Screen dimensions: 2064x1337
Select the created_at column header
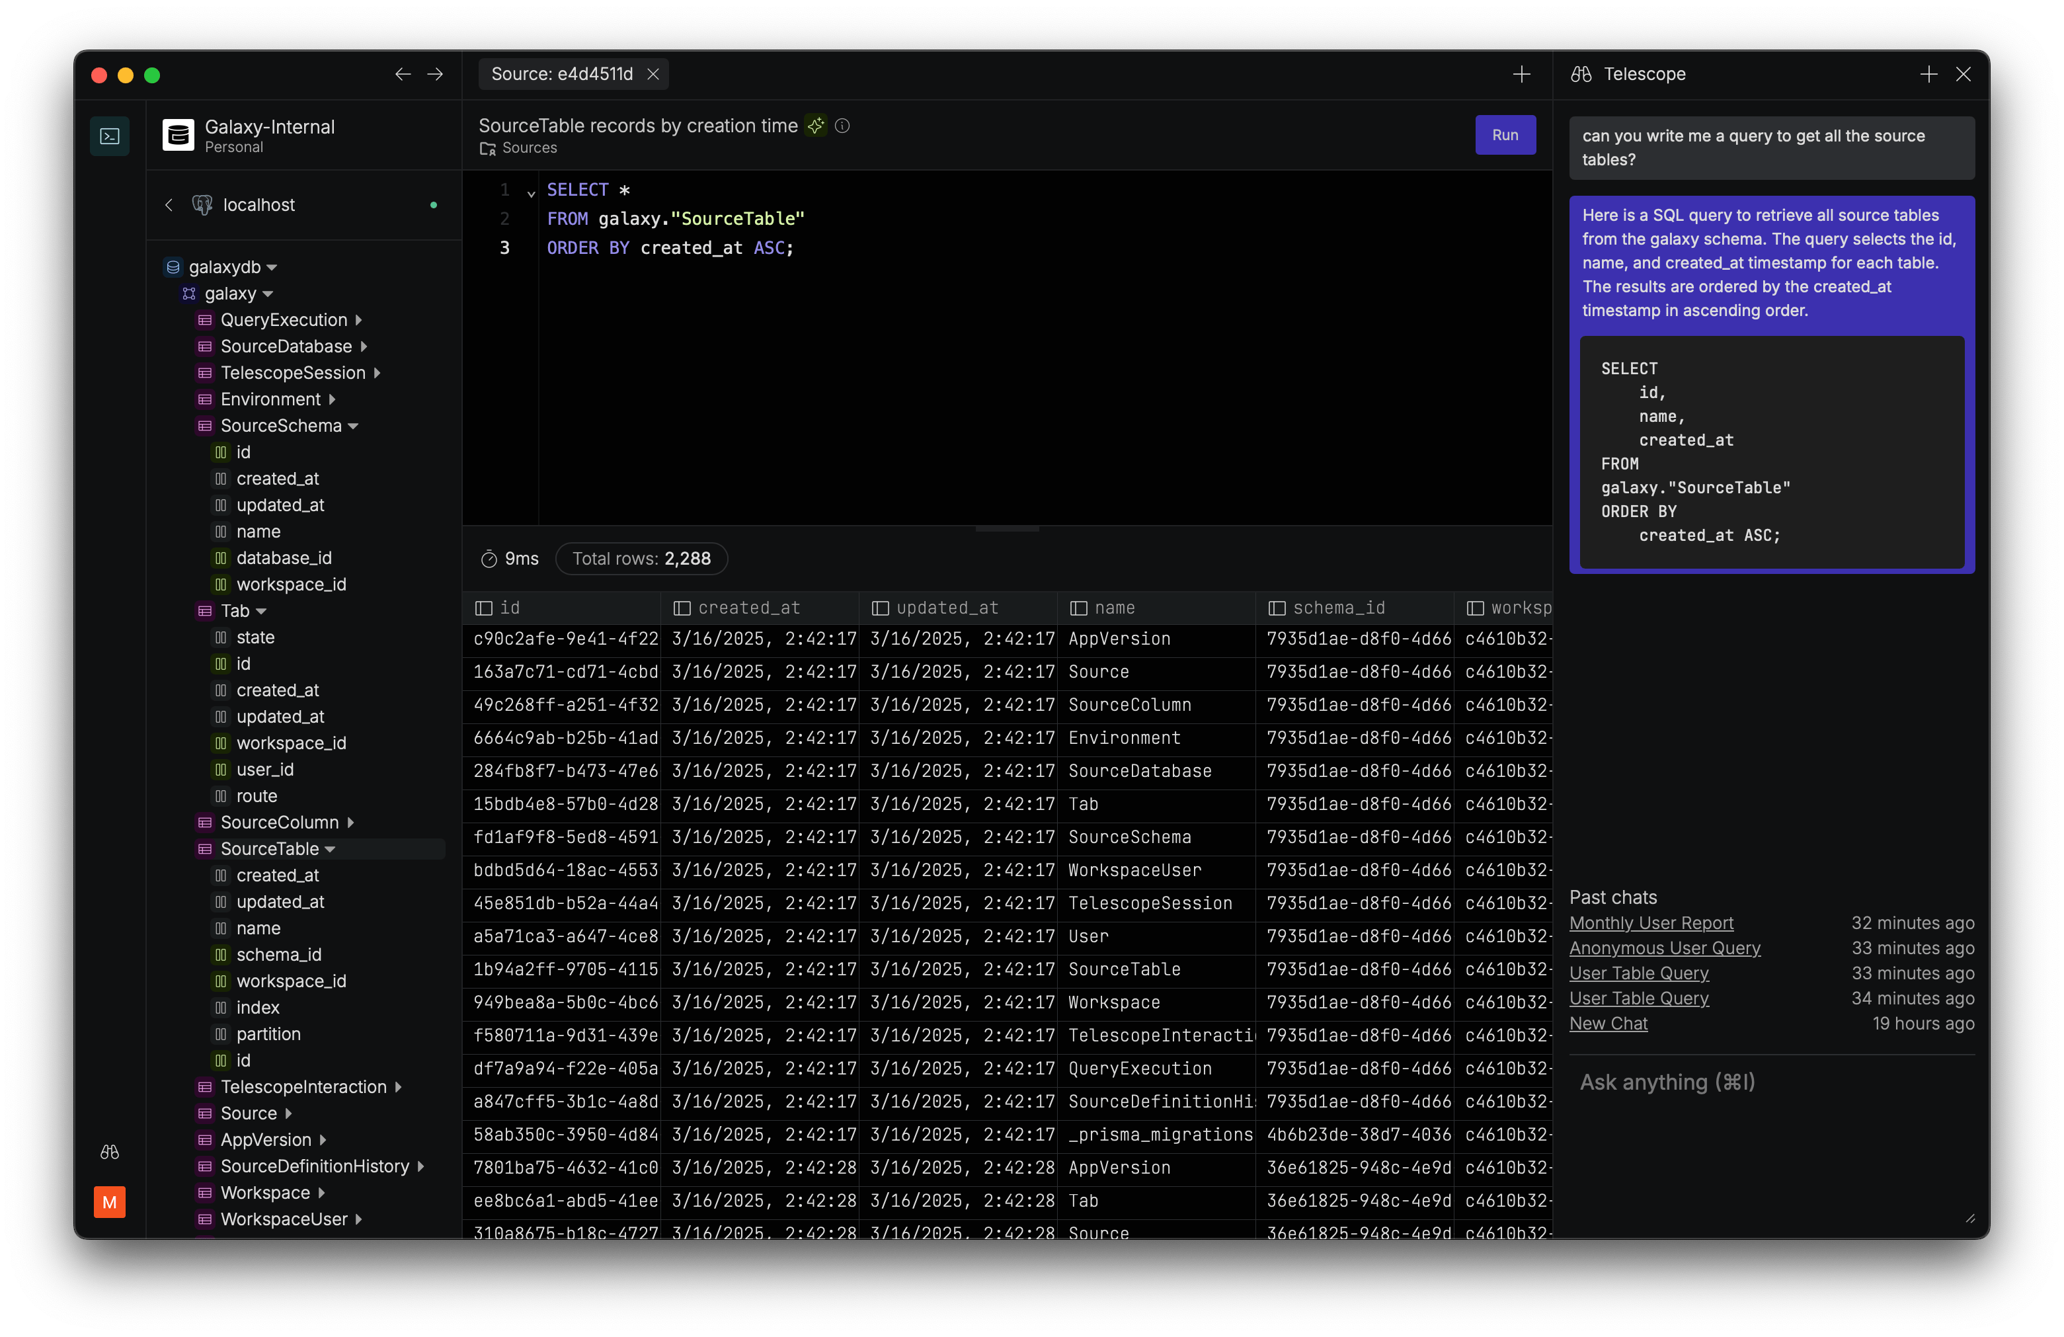tap(760, 608)
